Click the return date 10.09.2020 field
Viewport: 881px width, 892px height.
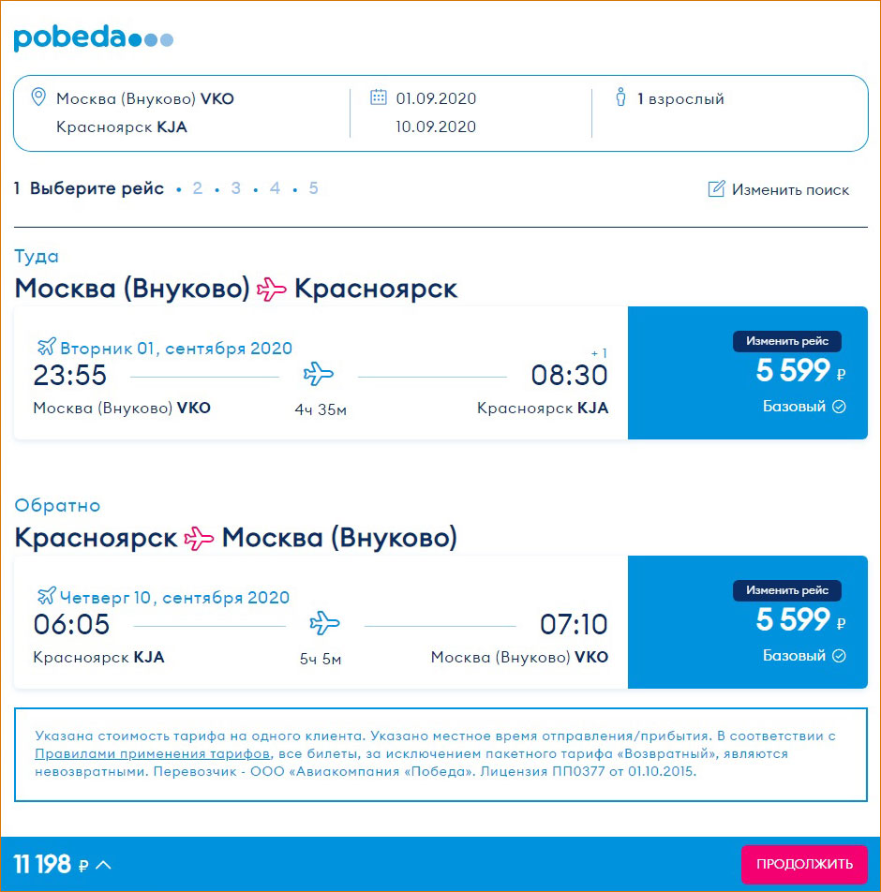(436, 126)
